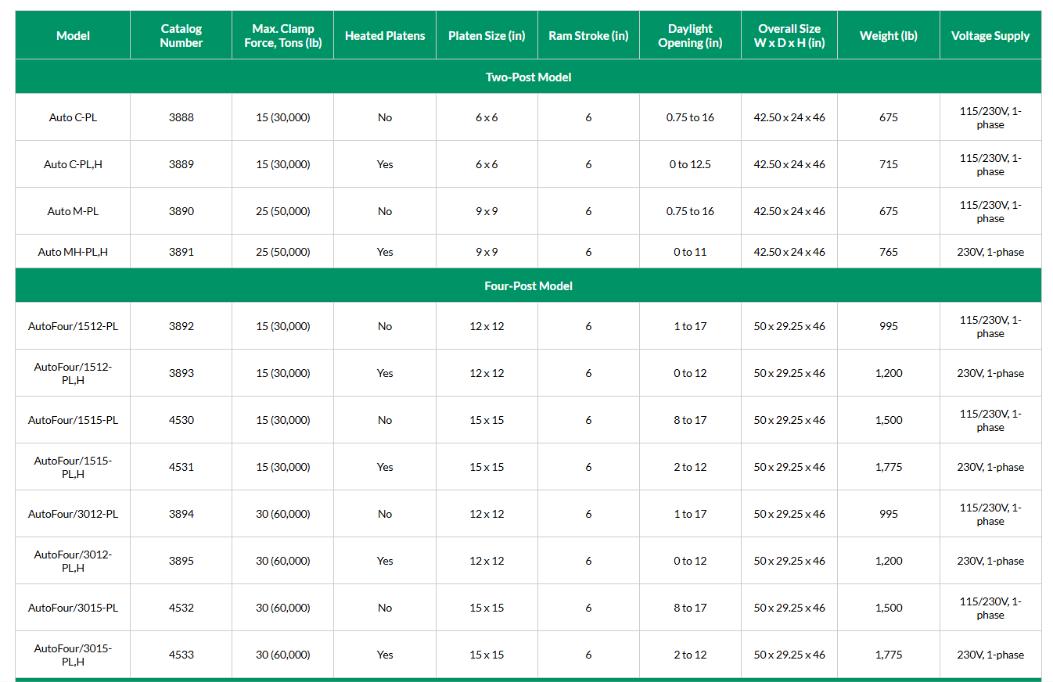Image resolution: width=1053 pixels, height=682 pixels.
Task: Click catalog number 3888
Action: [181, 117]
